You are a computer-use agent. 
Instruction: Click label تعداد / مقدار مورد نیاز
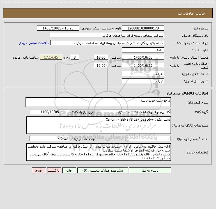tap(192, 139)
